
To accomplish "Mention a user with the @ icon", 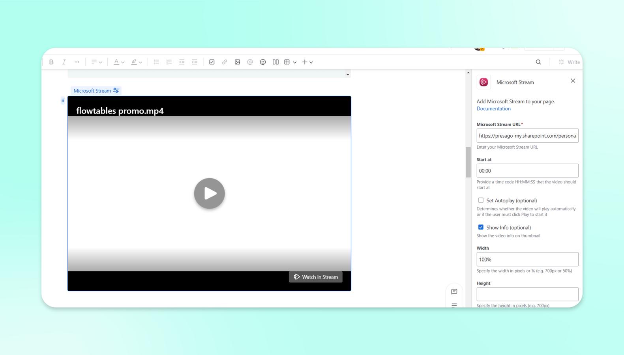I will 250,62.
